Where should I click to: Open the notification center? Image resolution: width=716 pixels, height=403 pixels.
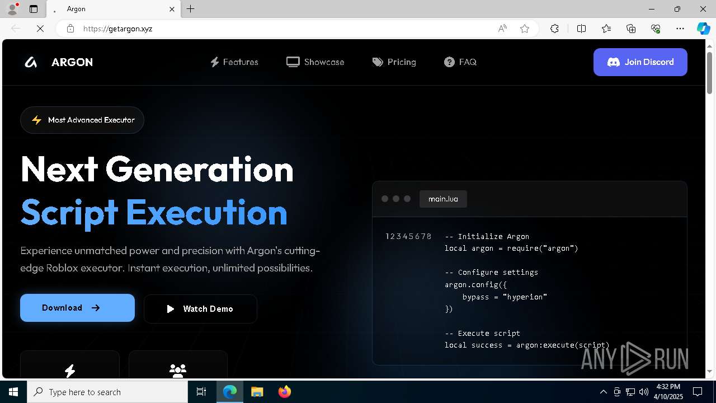coord(698,392)
